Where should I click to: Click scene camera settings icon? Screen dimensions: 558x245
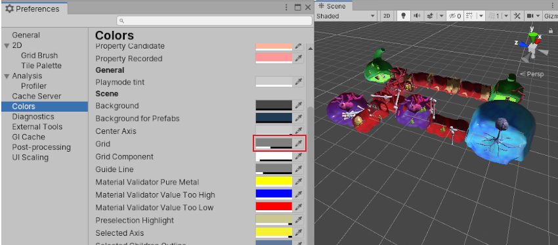click(x=530, y=16)
